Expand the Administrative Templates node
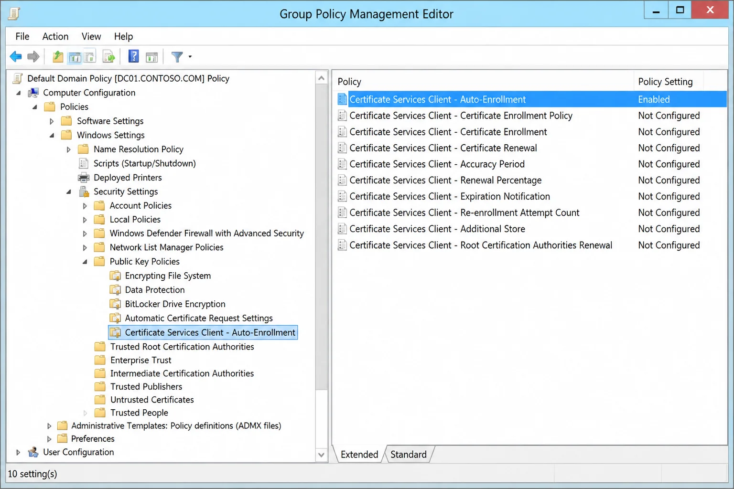The image size is (734, 489). pyautogui.click(x=49, y=426)
